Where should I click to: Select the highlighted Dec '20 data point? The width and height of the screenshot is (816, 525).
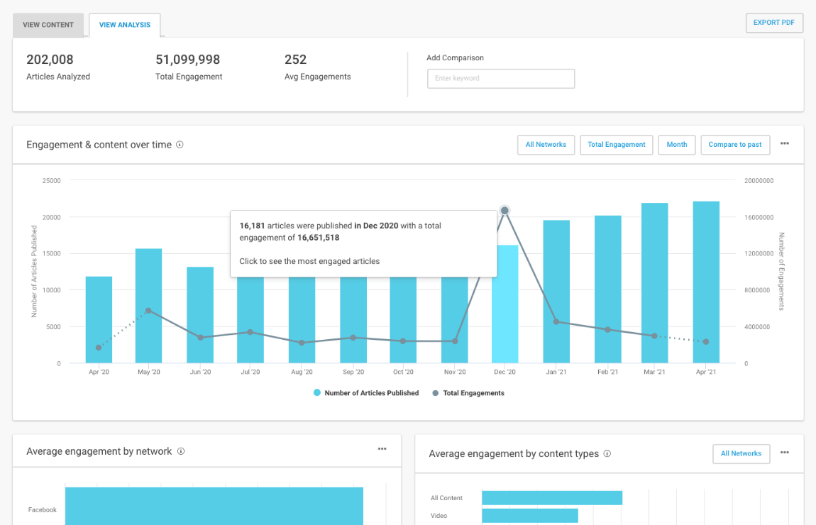[x=505, y=210]
